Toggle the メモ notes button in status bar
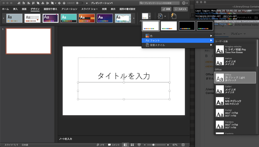 (100, 145)
